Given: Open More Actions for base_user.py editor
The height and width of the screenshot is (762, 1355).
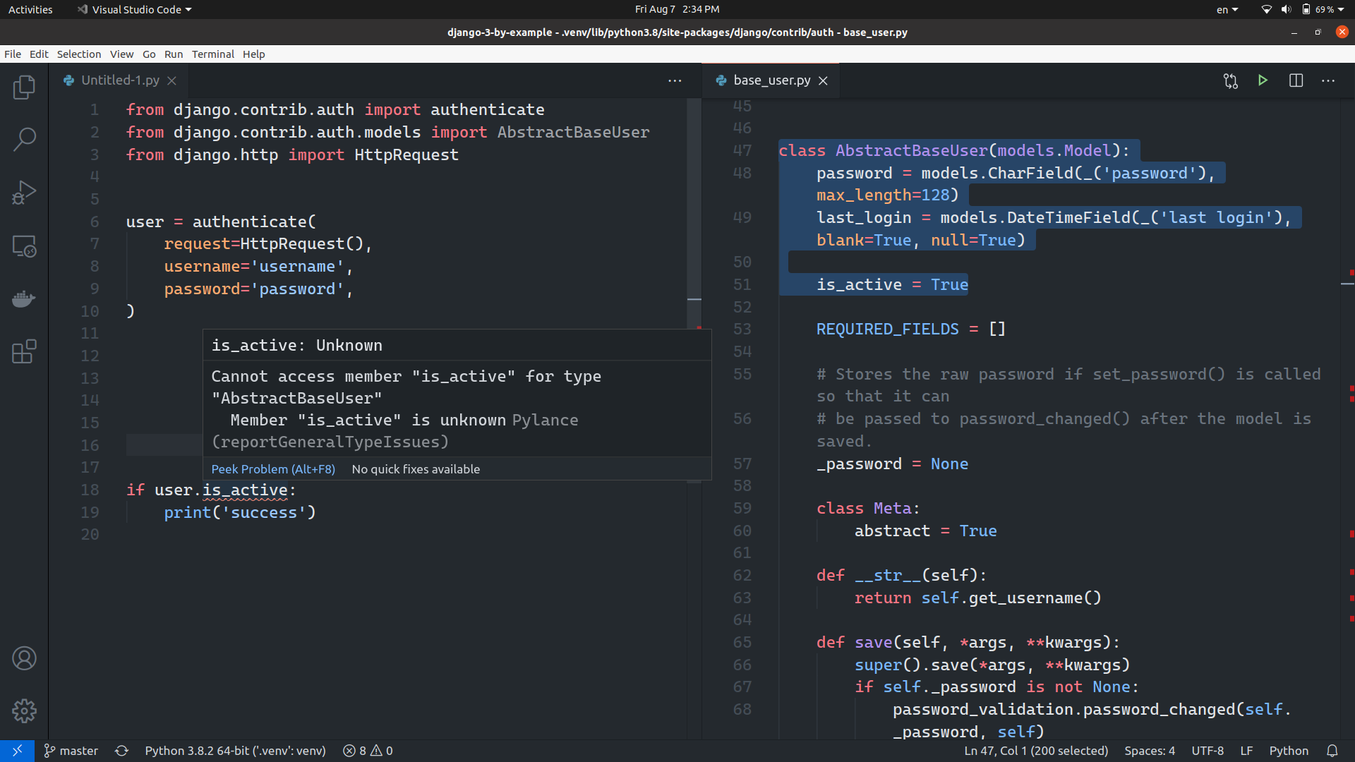Looking at the screenshot, I should 1328,80.
